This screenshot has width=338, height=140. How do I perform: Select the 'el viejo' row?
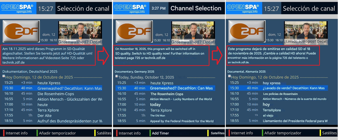pyautogui.click(x=278, y=115)
